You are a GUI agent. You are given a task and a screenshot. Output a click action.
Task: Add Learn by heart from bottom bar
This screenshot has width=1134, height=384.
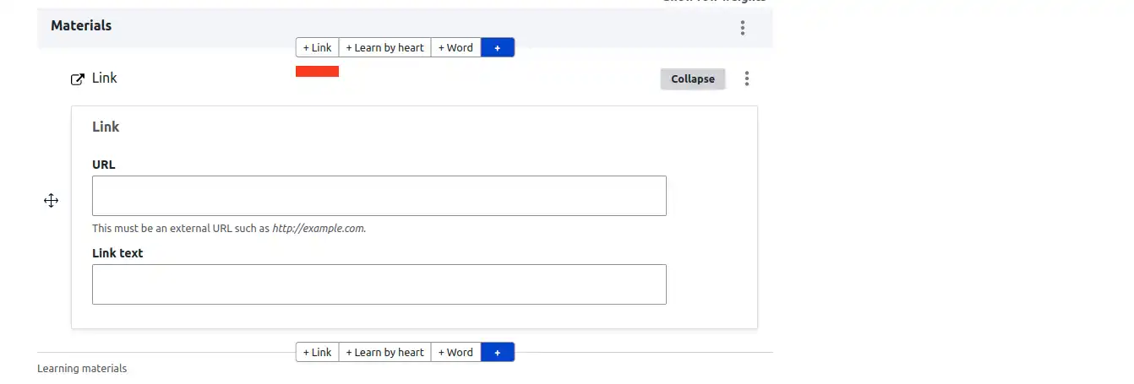(x=384, y=353)
